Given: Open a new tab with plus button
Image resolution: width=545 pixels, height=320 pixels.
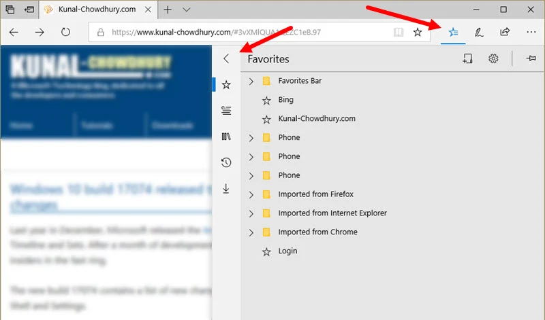Looking at the screenshot, I should (168, 10).
